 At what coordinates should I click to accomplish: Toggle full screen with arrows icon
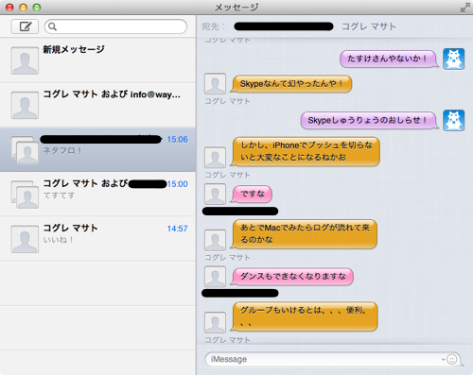[x=464, y=8]
